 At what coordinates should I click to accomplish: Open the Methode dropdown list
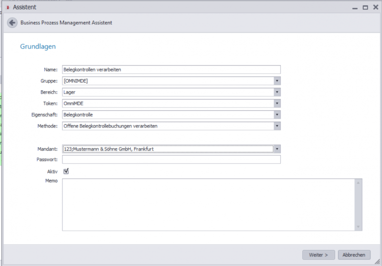(x=277, y=126)
